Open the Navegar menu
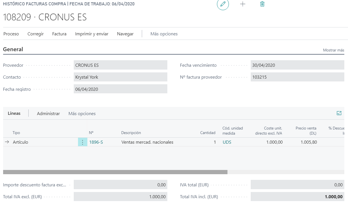348x207 pixels. pos(125,34)
